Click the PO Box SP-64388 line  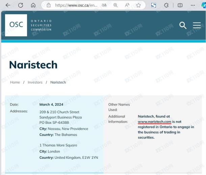(54, 122)
